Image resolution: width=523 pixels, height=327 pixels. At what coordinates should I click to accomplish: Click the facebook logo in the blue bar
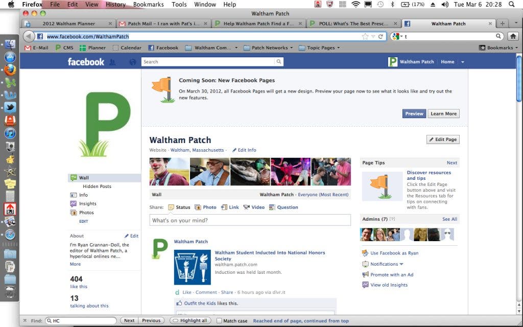(x=86, y=62)
